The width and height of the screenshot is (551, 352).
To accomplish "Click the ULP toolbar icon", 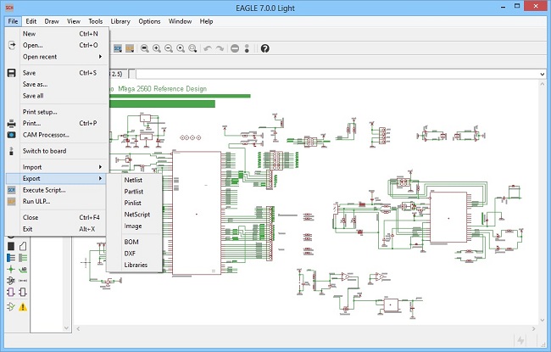I will (x=130, y=48).
